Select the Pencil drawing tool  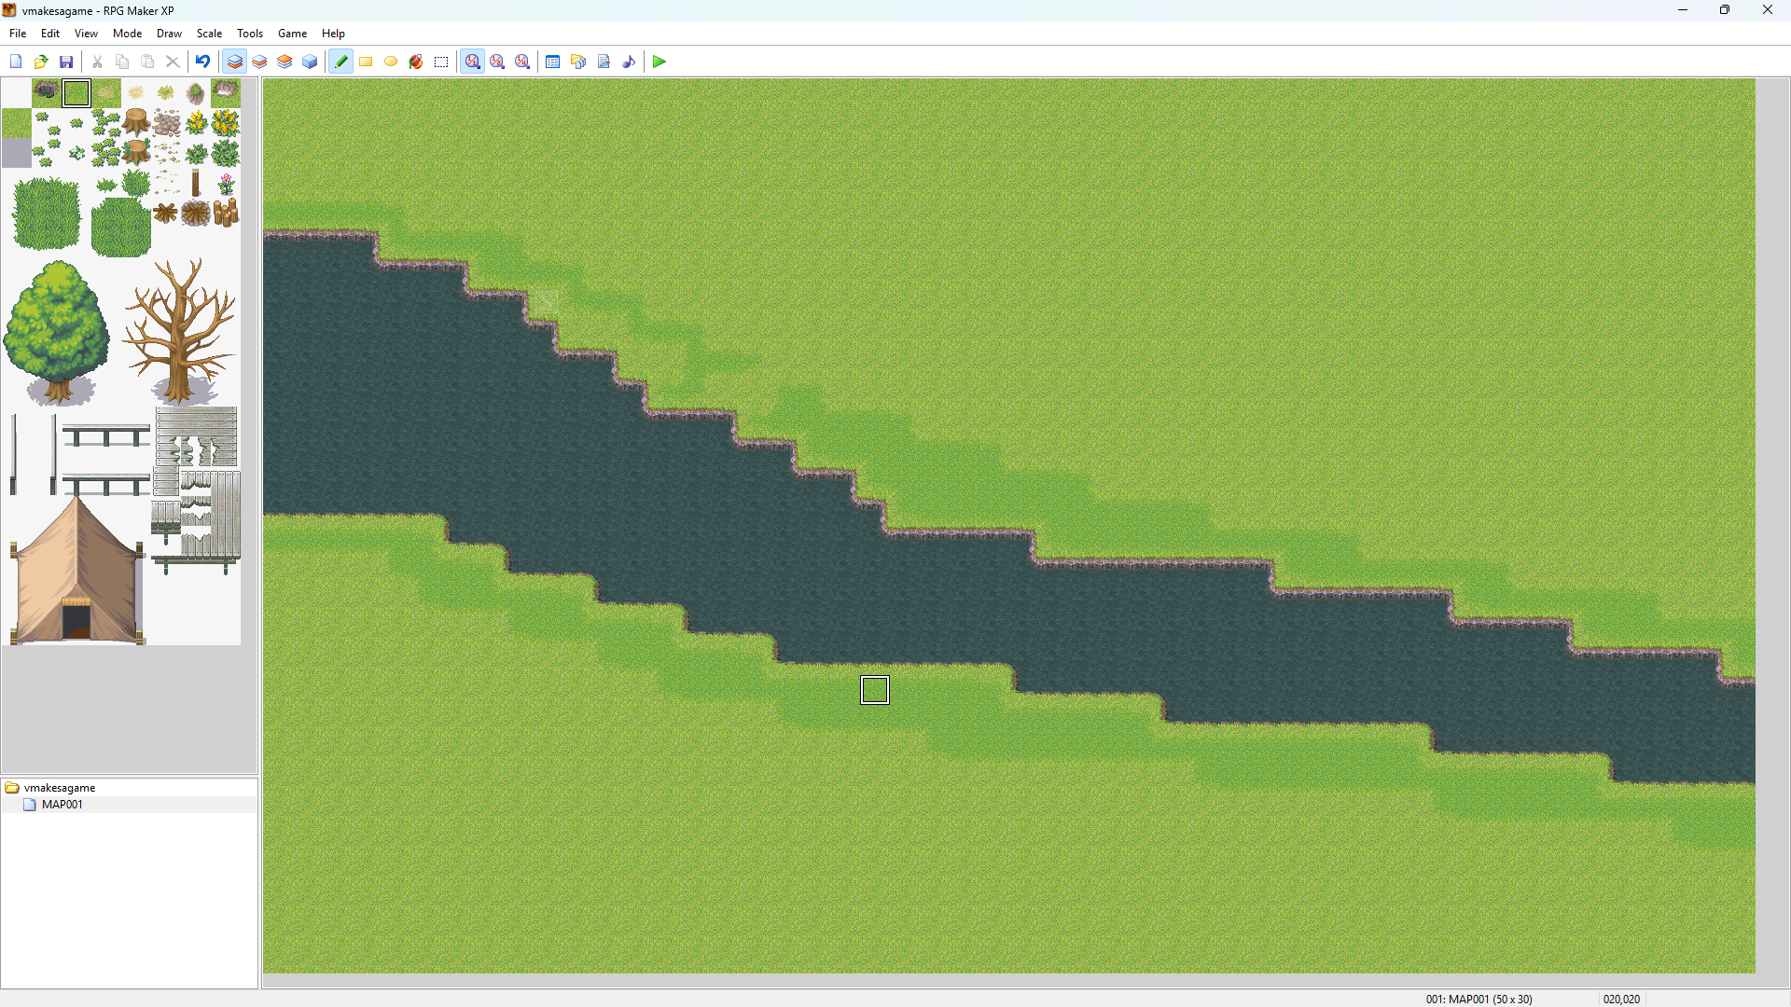click(x=341, y=62)
